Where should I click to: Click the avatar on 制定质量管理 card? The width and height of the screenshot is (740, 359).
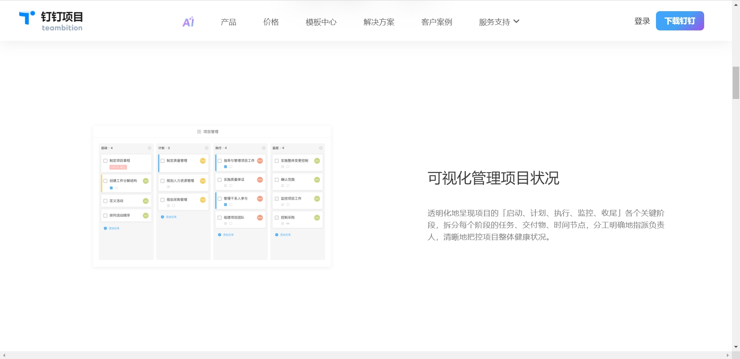point(203,161)
